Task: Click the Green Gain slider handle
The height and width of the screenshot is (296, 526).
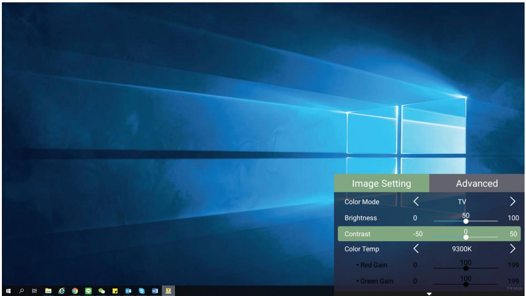Action: click(x=465, y=284)
